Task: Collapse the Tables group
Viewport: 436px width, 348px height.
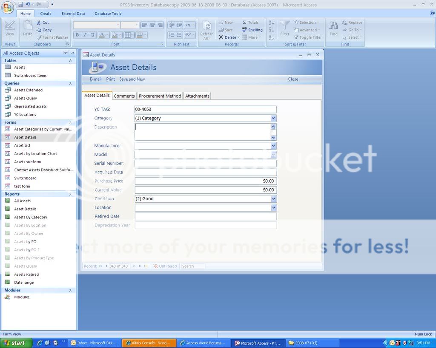Action: [70, 60]
